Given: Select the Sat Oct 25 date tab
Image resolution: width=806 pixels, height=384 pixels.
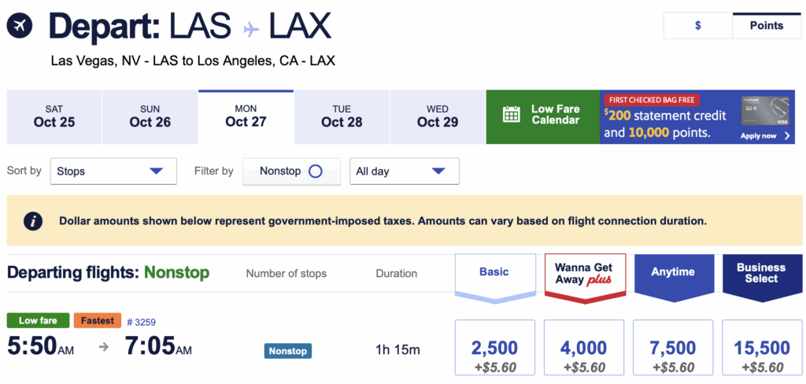Looking at the screenshot, I should point(54,116).
